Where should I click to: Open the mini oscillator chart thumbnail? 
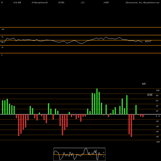(x=80, y=154)
